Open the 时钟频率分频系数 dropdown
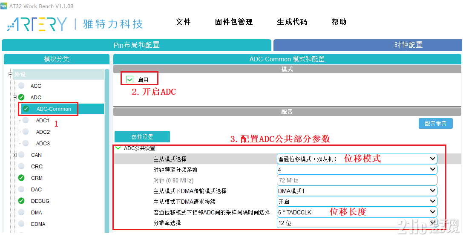Viewport: 463px width, 237px height. (x=357, y=170)
